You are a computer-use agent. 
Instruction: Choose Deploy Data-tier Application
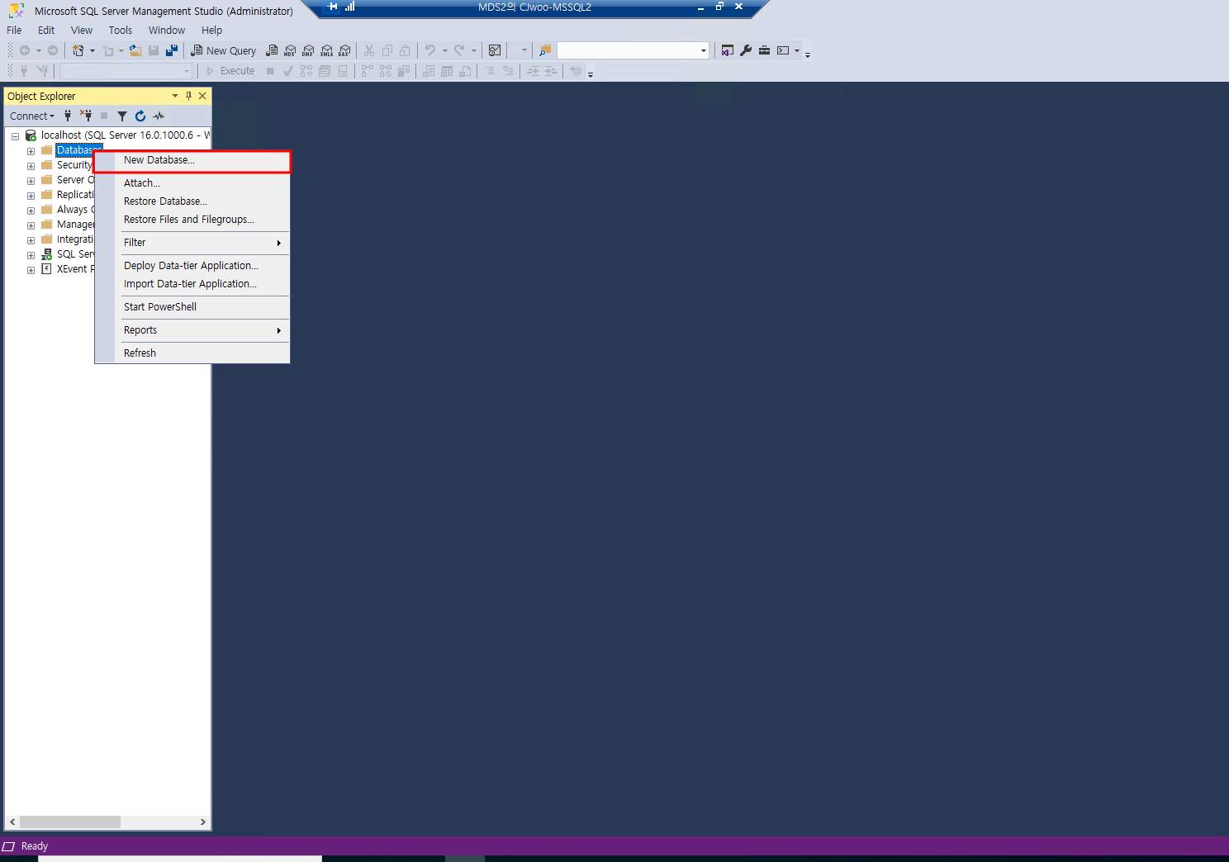(x=192, y=266)
